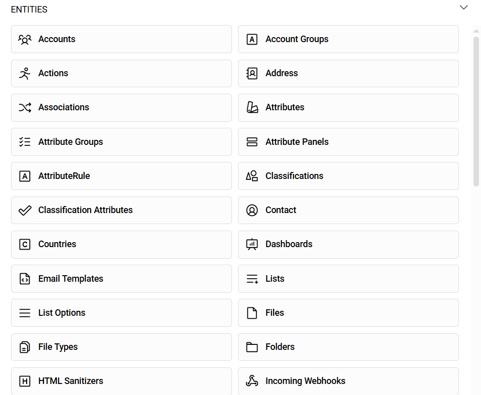
Task: Click the vertical scrollbar thumb
Action: tap(476, 110)
